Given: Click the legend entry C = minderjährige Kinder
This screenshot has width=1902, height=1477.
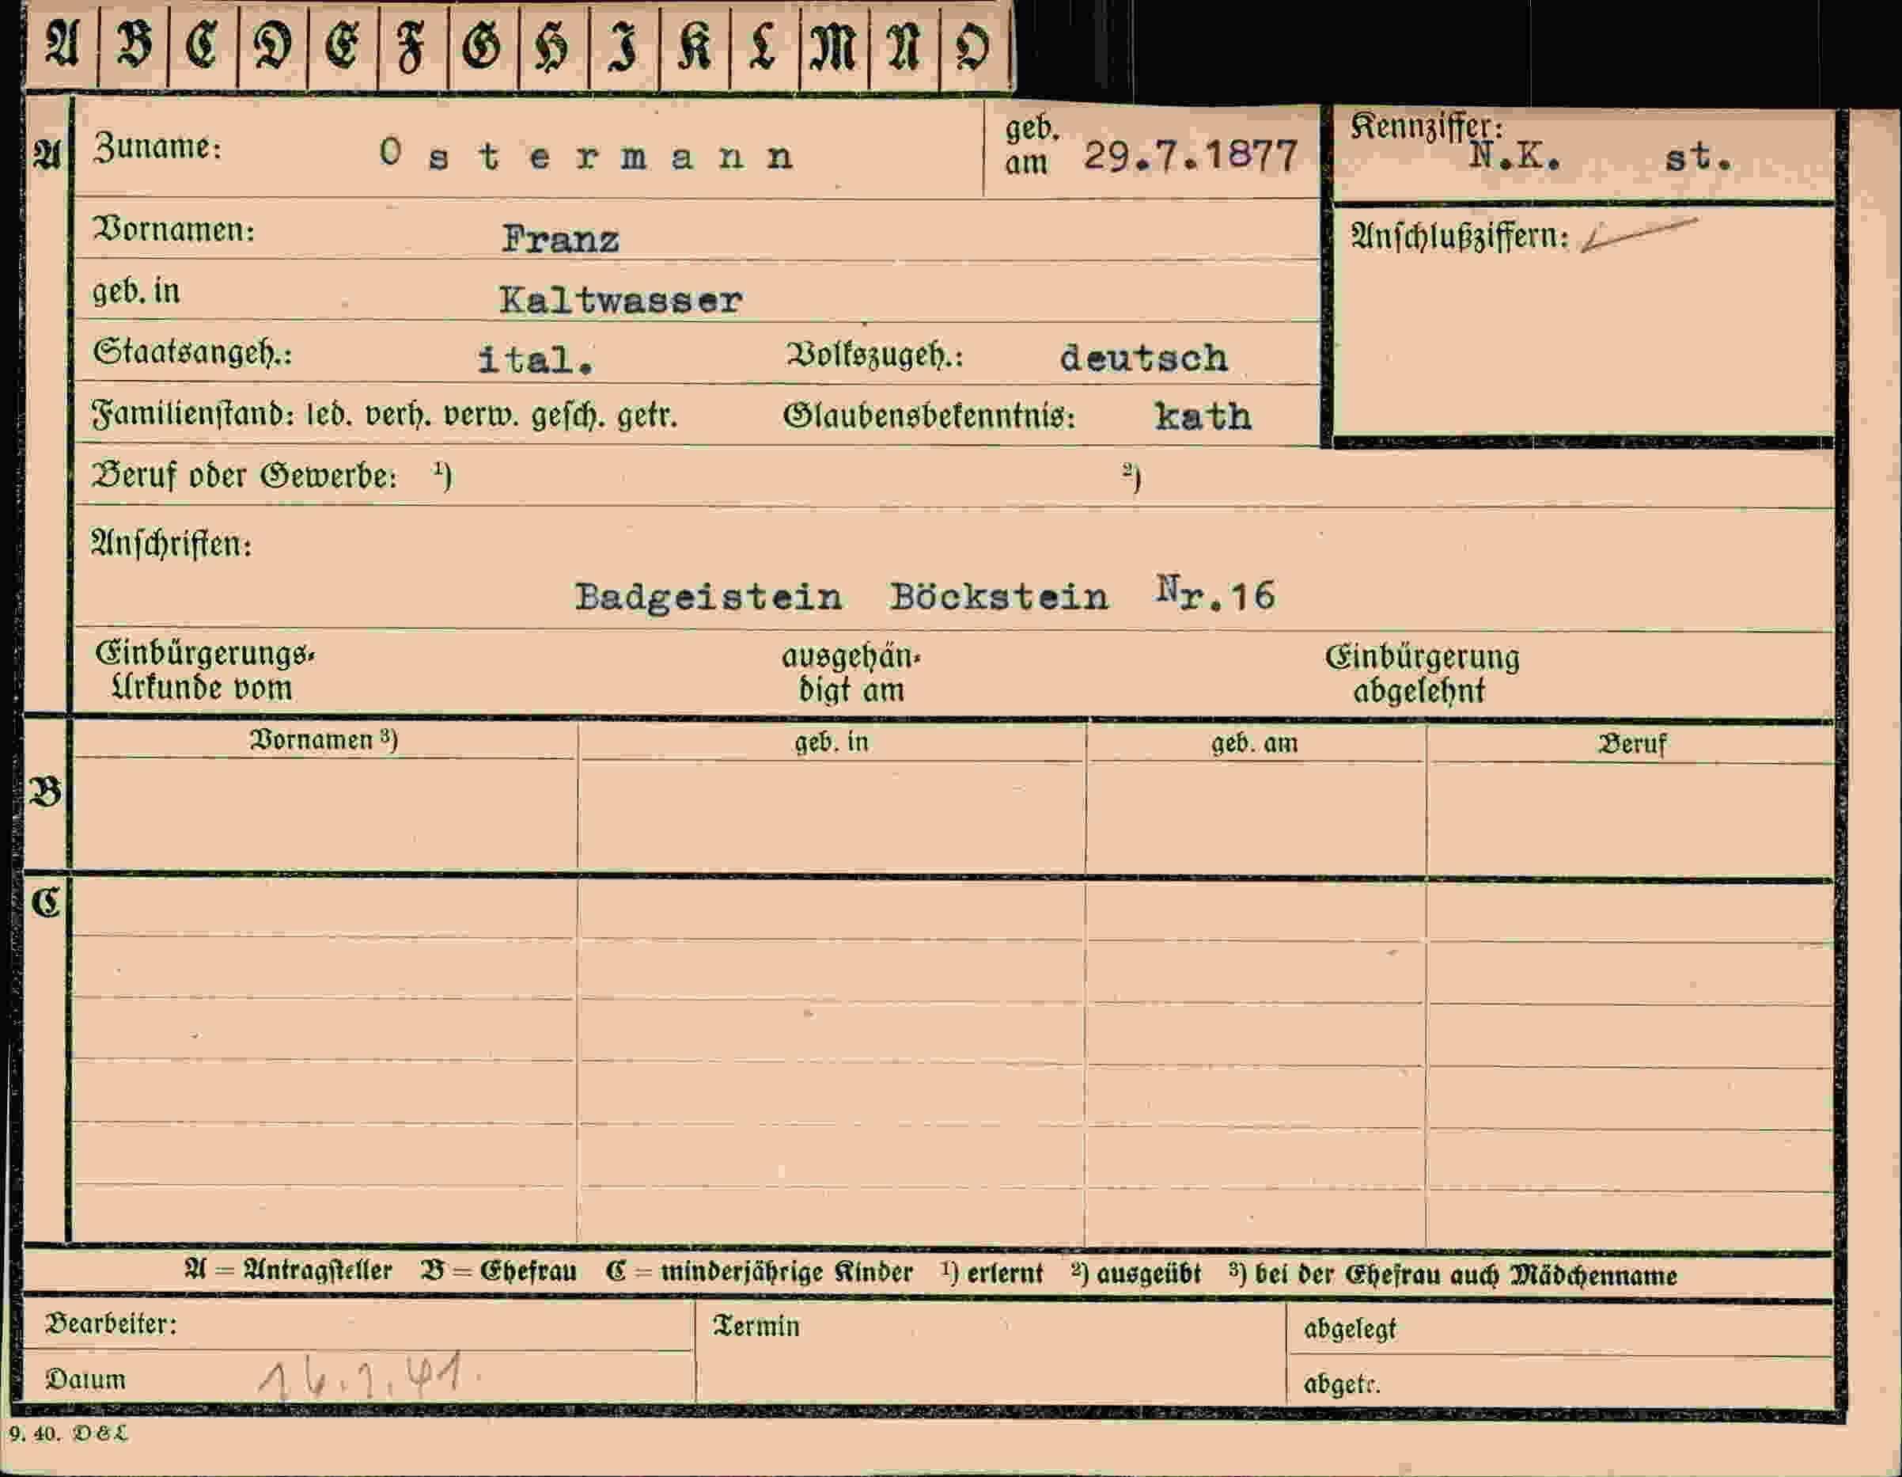Looking at the screenshot, I should tap(760, 1272).
